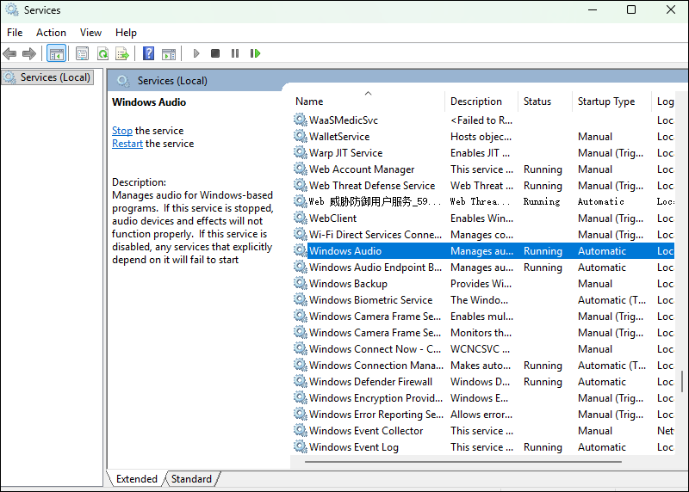Select Services (Local) in the console tree
The height and width of the screenshot is (492, 689).
tap(47, 77)
